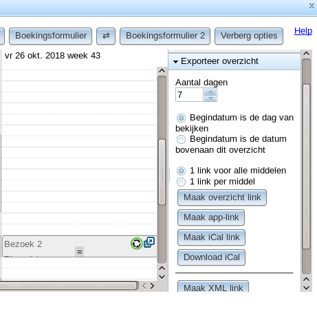Choose 1 link voor alle middelen
The height and width of the screenshot is (309, 317).
pyautogui.click(x=181, y=171)
